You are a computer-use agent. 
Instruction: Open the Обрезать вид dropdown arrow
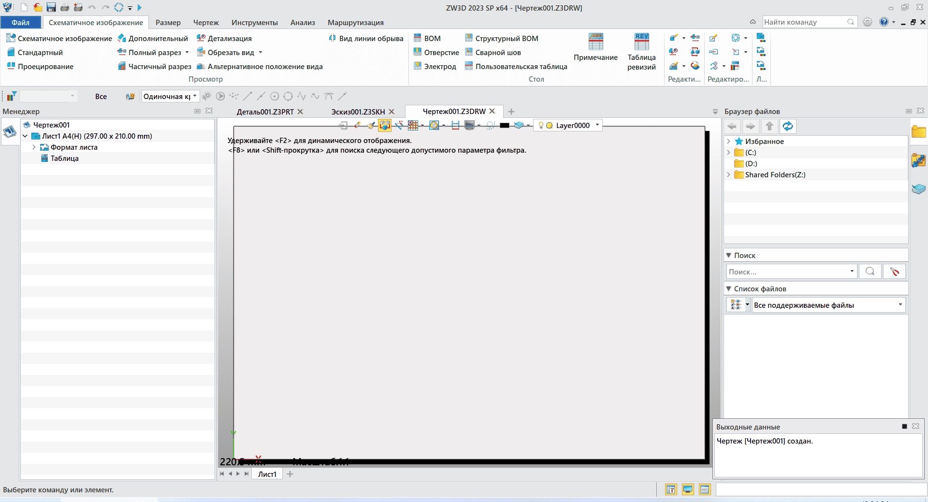(261, 52)
